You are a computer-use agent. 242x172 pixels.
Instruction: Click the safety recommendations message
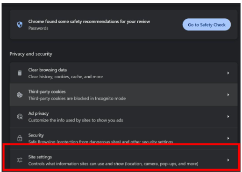pyautogui.click(x=89, y=22)
